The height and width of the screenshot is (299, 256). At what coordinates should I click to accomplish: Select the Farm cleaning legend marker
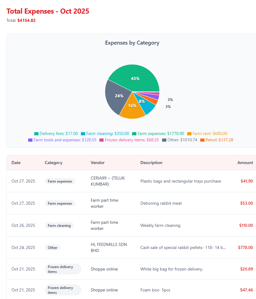click(83, 133)
